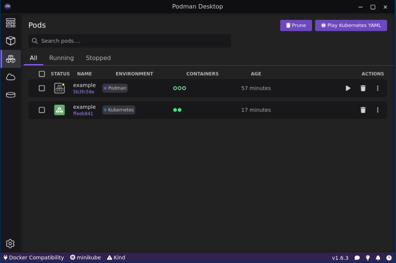Select all pods checkbox in header
396x263 pixels.
(x=42, y=74)
